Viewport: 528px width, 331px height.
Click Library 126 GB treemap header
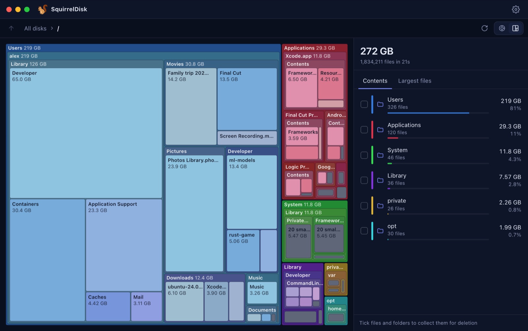pos(86,64)
